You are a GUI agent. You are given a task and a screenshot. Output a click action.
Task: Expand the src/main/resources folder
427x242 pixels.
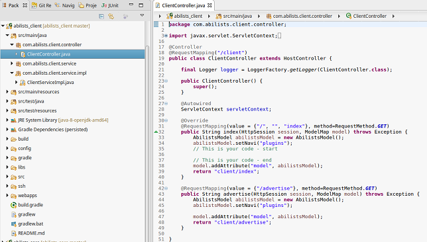(x=7, y=92)
